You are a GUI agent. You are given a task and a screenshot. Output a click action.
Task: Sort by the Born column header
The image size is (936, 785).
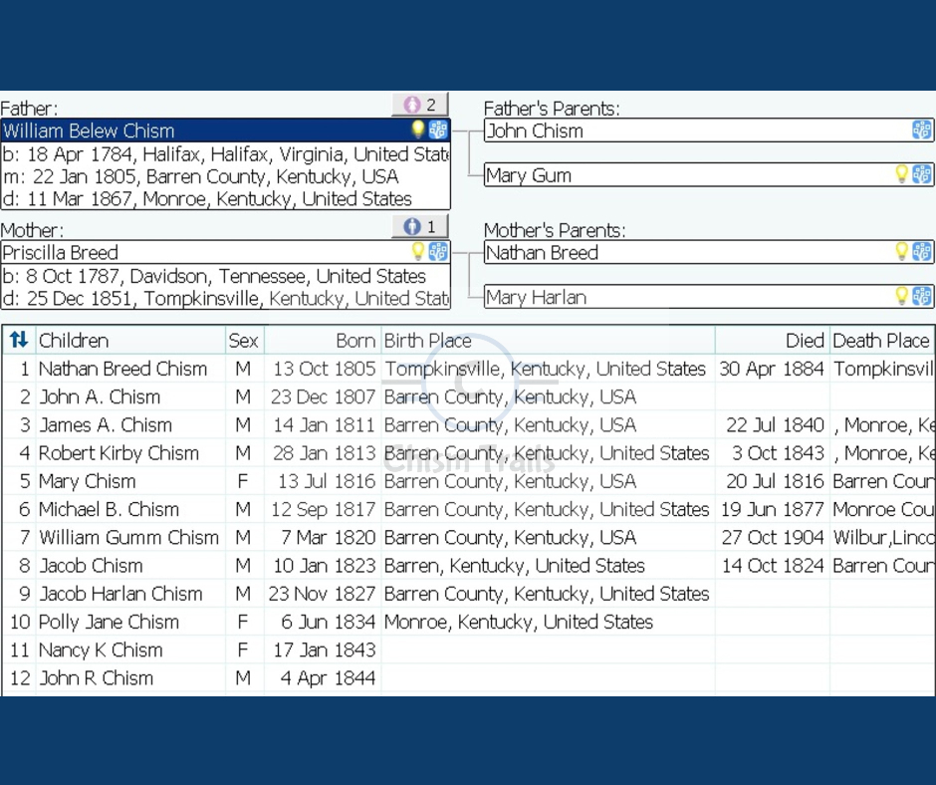click(355, 340)
